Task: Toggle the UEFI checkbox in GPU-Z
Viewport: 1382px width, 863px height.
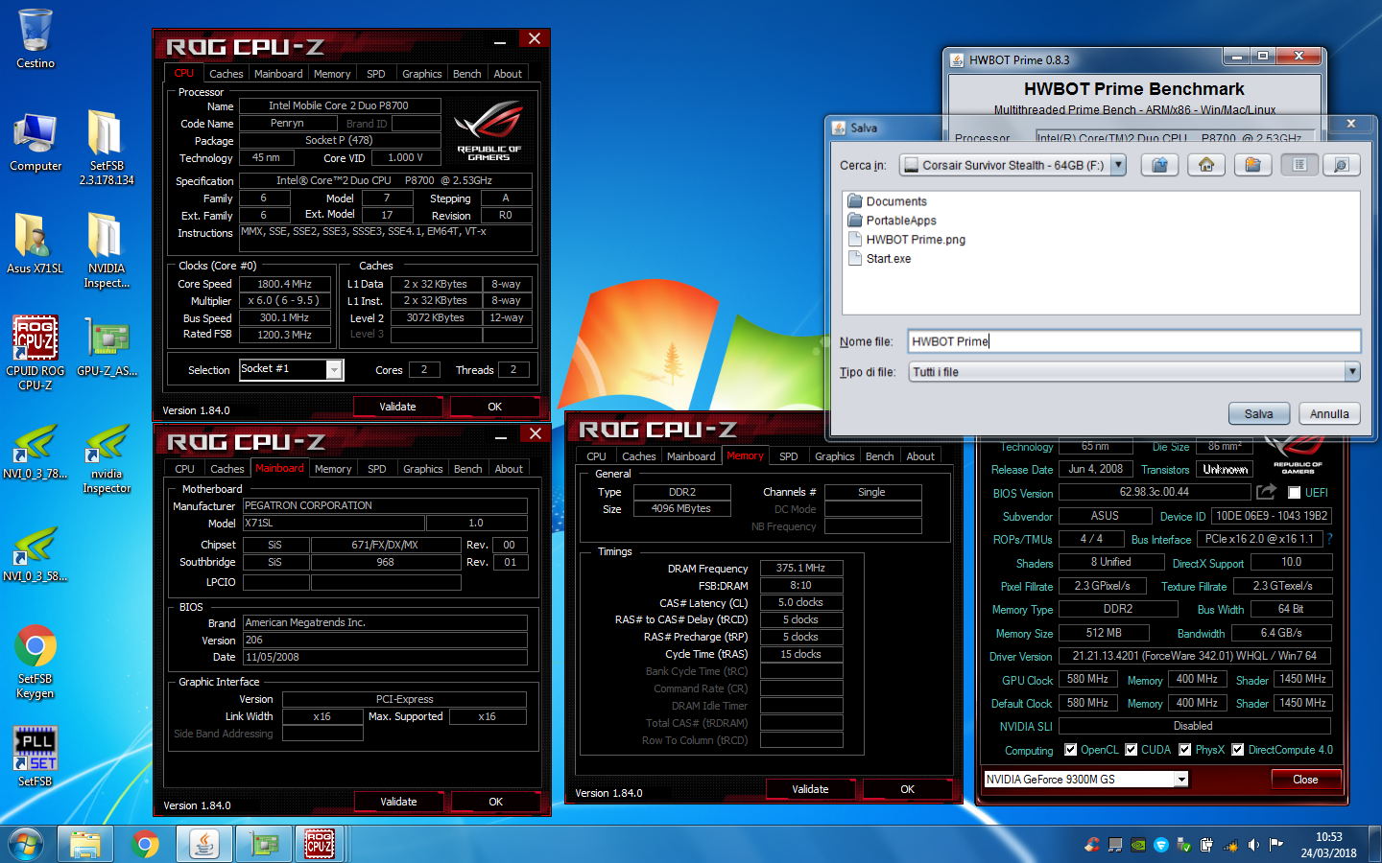Action: (x=1294, y=493)
